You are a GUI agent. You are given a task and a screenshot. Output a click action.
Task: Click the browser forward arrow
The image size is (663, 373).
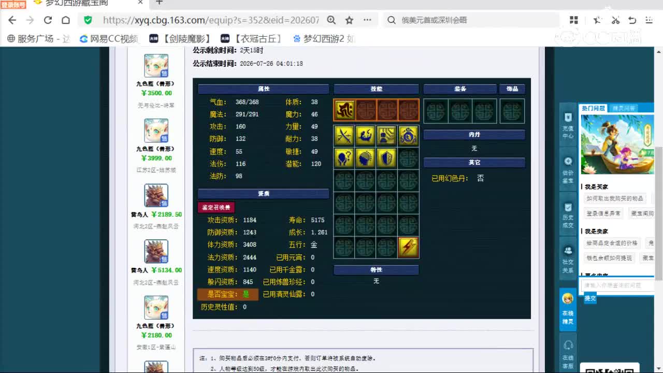(30, 20)
